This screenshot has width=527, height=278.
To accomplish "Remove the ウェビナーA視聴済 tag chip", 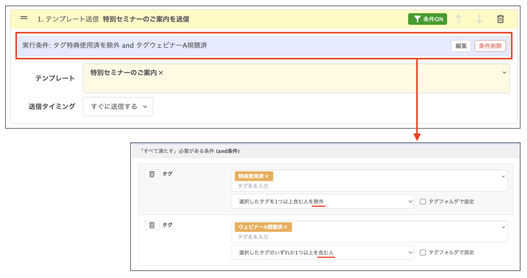I will 286,227.
